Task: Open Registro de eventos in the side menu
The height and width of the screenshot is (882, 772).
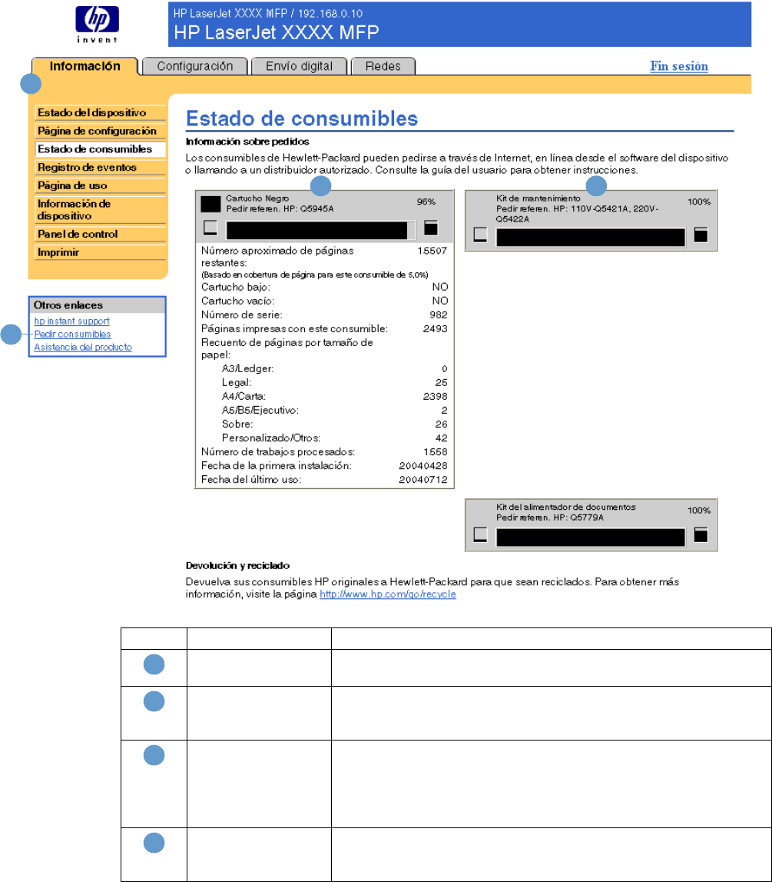Action: point(100,167)
